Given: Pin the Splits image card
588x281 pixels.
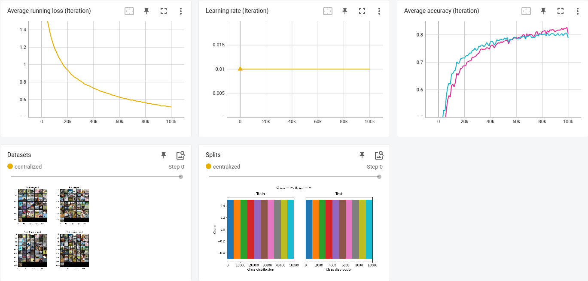Looking at the screenshot, I should [x=362, y=155].
